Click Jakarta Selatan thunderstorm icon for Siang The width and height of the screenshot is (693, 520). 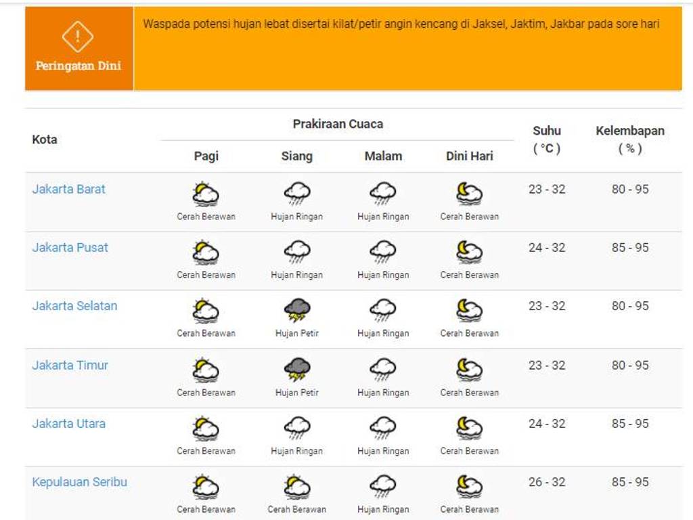296,311
